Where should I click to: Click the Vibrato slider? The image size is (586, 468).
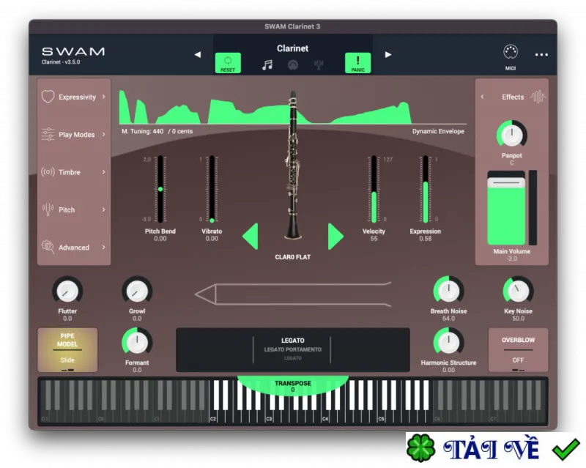(212, 189)
